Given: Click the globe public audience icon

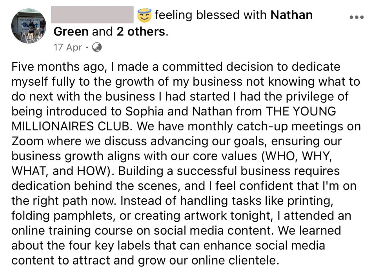Looking at the screenshot, I should (97, 47).
